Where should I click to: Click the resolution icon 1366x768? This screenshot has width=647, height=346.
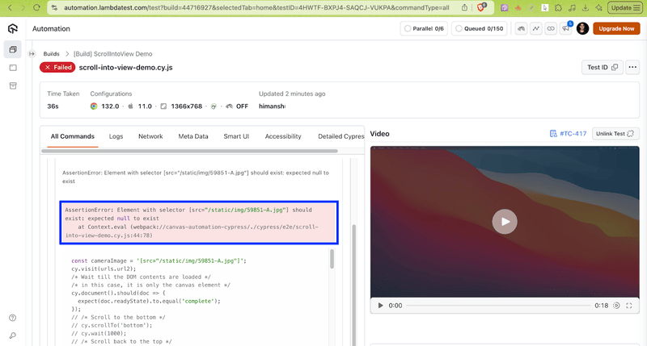163,106
